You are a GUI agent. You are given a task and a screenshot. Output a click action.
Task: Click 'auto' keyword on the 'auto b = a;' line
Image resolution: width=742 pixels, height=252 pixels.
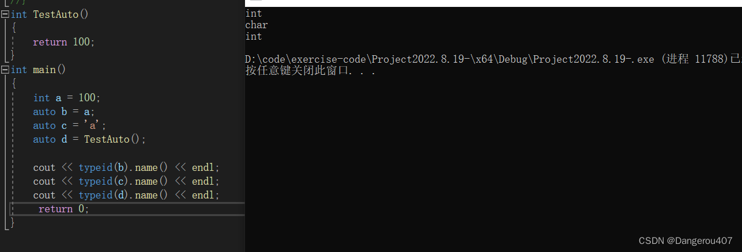44,112
